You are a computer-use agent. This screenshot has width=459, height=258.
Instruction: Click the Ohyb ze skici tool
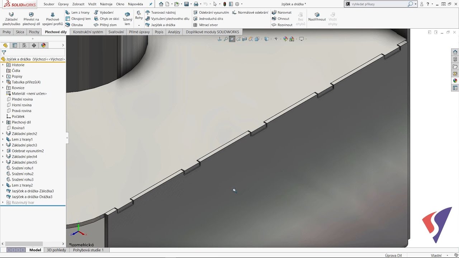[107, 19]
